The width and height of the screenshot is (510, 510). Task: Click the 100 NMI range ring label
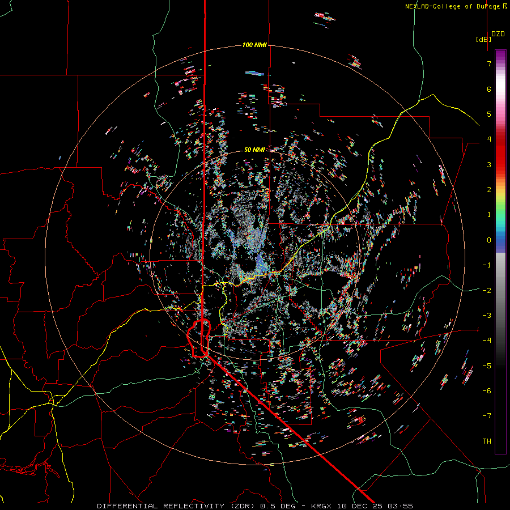coord(254,45)
